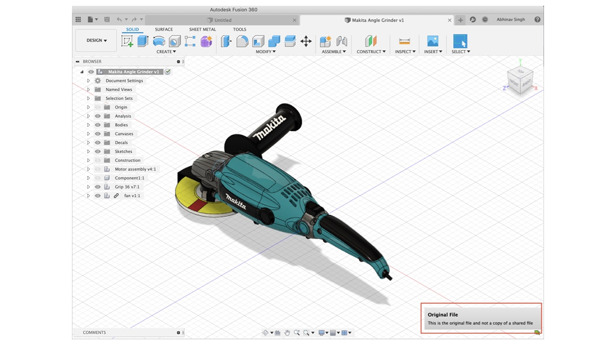
Task: Select the Move/Copy arrows tool
Action: [306, 42]
